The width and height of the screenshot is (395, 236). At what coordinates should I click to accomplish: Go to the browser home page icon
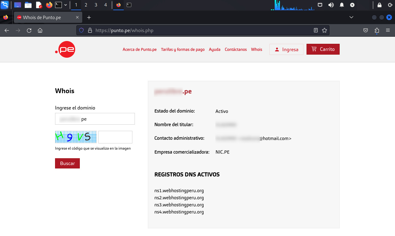(40, 31)
